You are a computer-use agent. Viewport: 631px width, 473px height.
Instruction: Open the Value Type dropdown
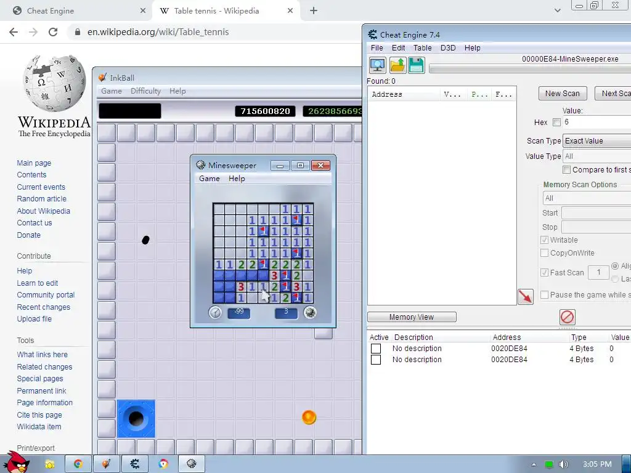(x=596, y=156)
